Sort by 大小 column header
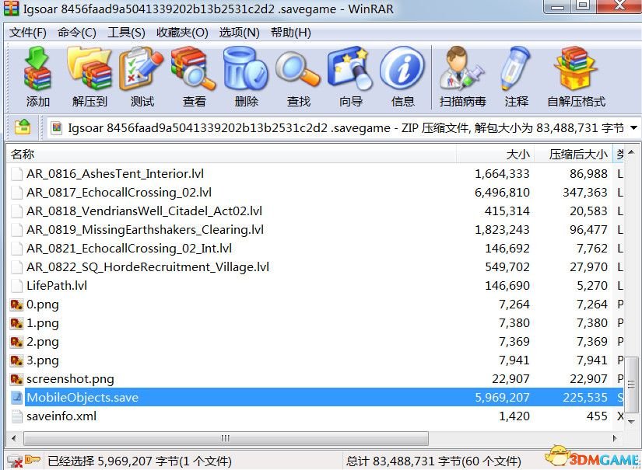642x470 pixels. 495,154
